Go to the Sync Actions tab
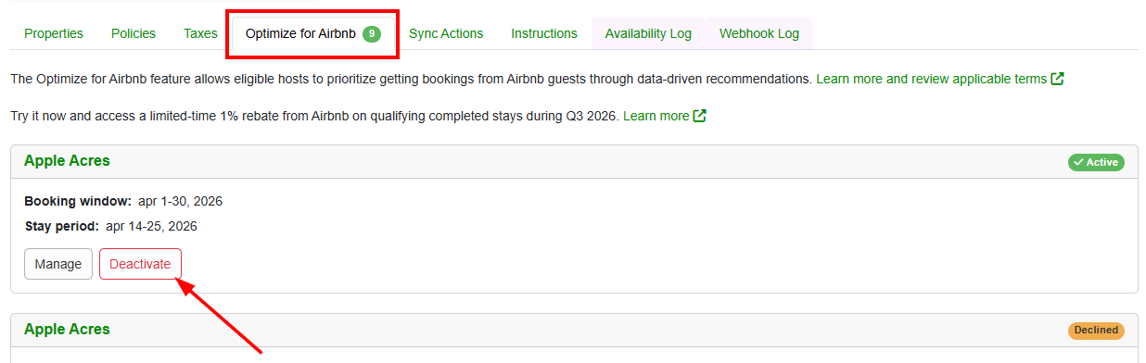This screenshot has height=363, width=1146. (x=446, y=33)
